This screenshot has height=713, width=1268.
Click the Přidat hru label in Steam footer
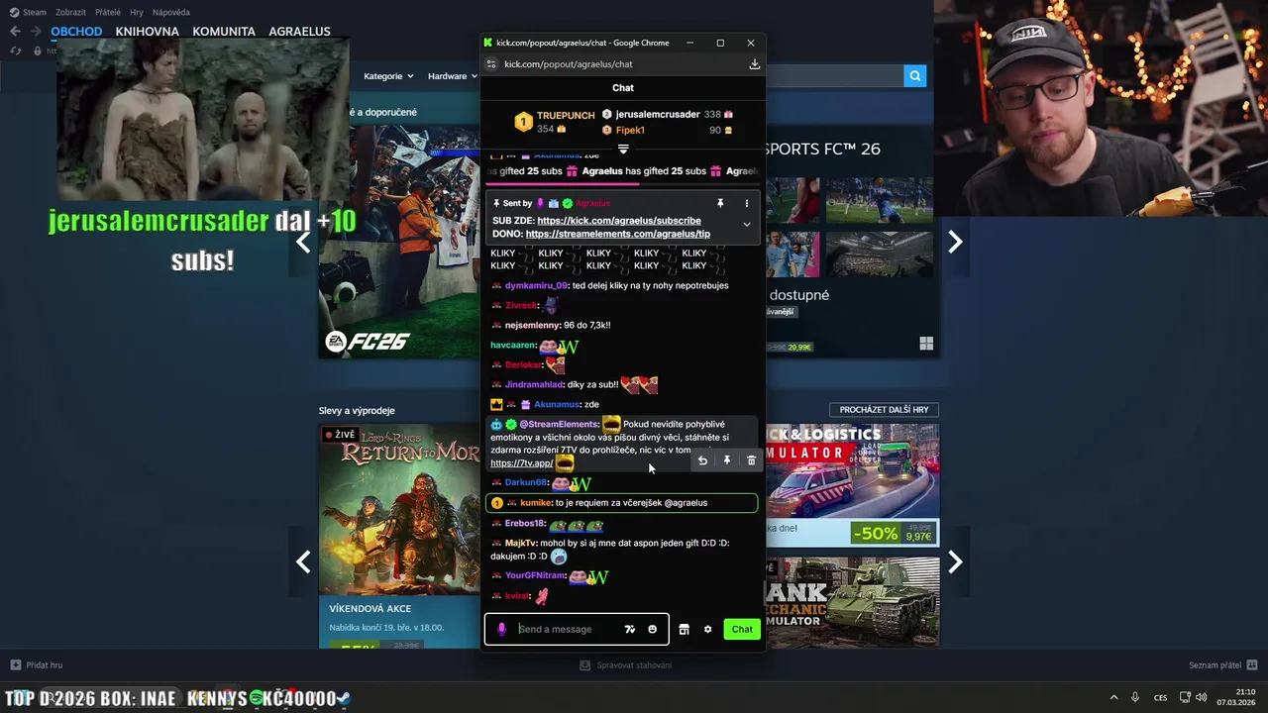(x=45, y=664)
